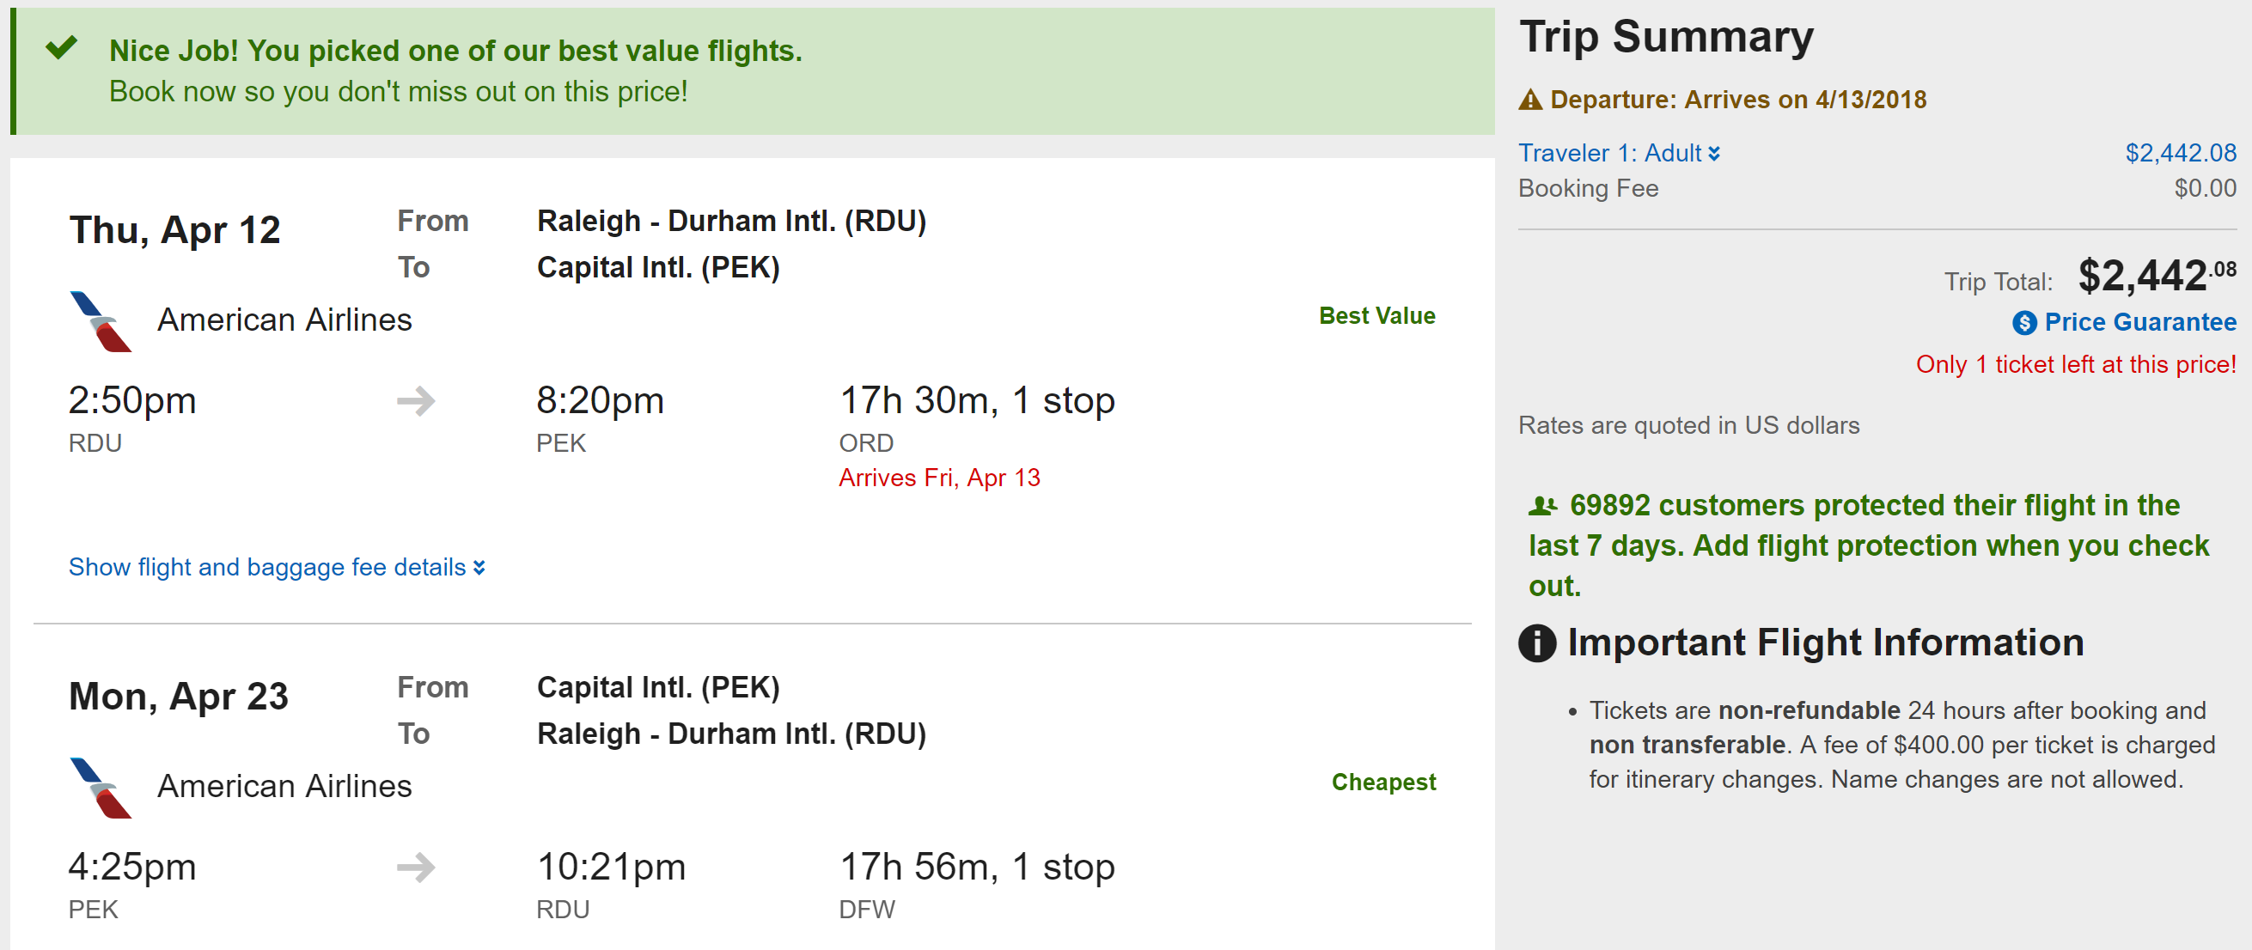Image resolution: width=2252 pixels, height=950 pixels.
Task: Expand the Traveler 1: Adult price breakdown
Action: coord(1619,153)
